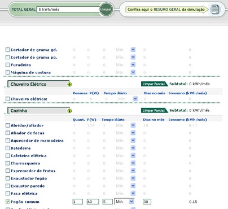
Task: Click the Chuveiro Elétrico section header
Action: [x=38, y=84]
